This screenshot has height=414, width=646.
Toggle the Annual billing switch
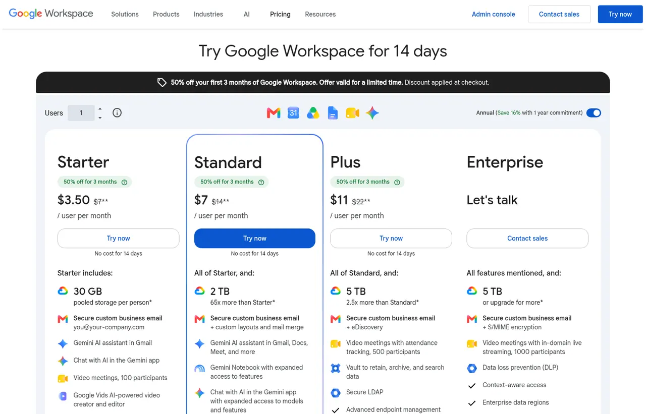(x=594, y=113)
